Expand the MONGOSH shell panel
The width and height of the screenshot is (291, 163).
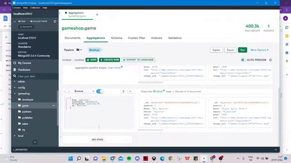click(x=276, y=150)
